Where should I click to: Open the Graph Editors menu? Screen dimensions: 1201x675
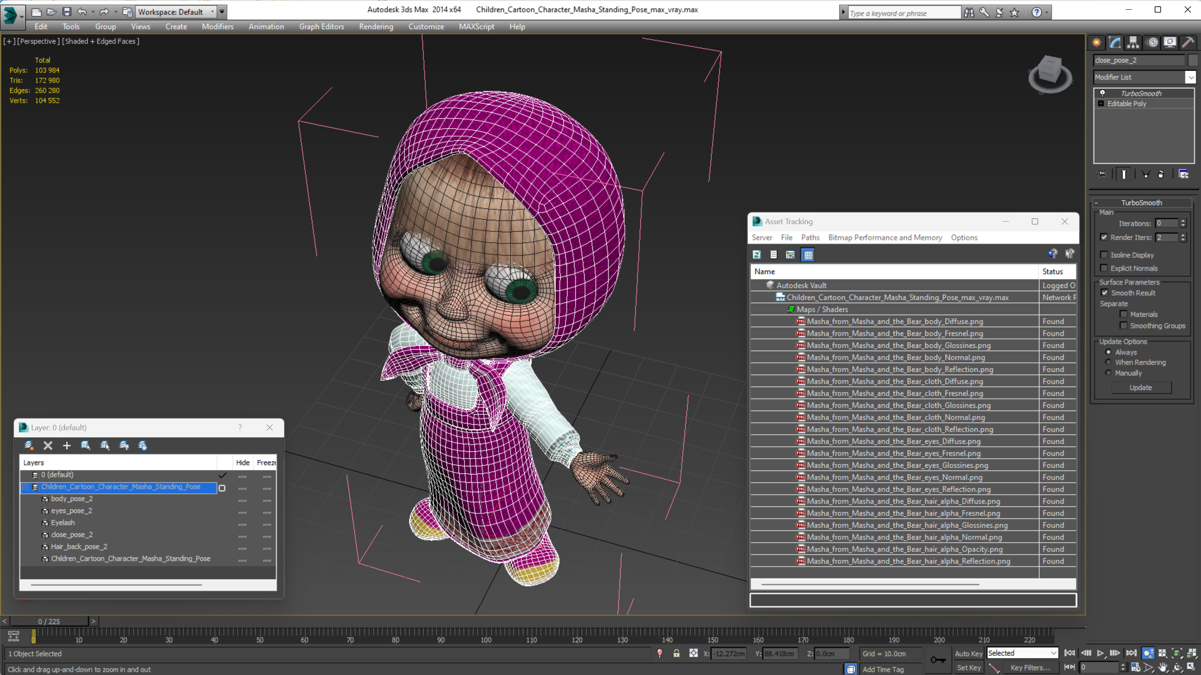321,26
